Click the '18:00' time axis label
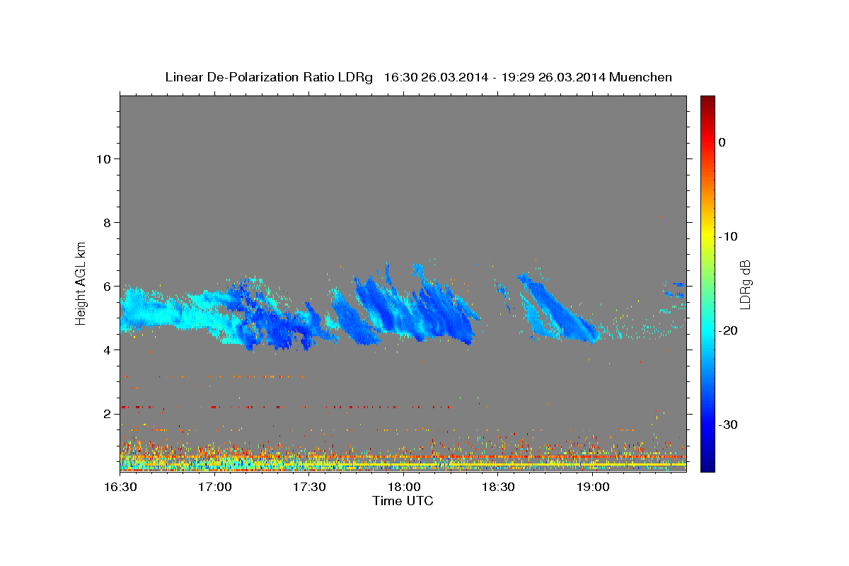 point(403,487)
